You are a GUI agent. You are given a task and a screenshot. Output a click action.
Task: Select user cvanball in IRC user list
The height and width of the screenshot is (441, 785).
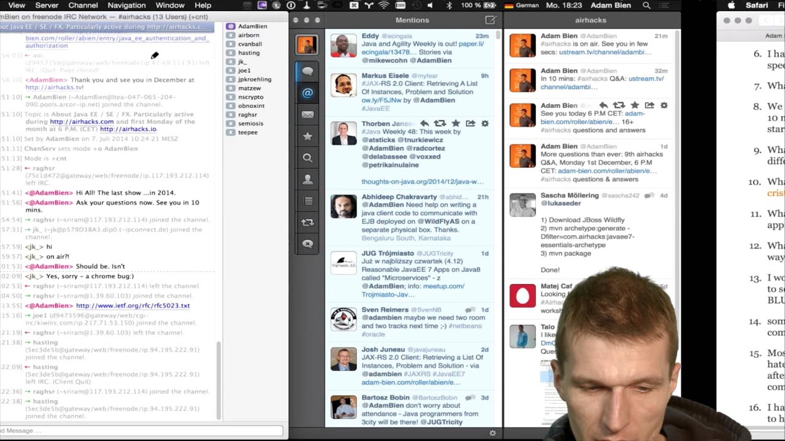point(250,44)
